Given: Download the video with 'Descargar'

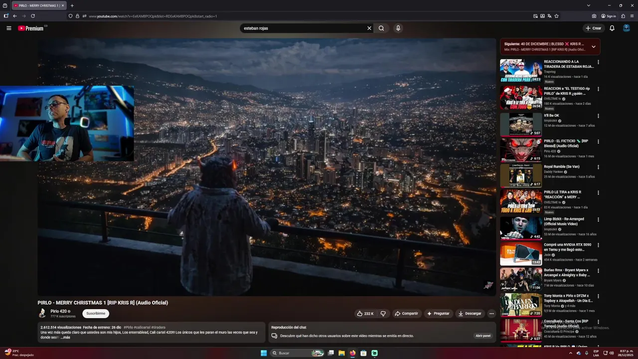Looking at the screenshot, I should point(470,314).
